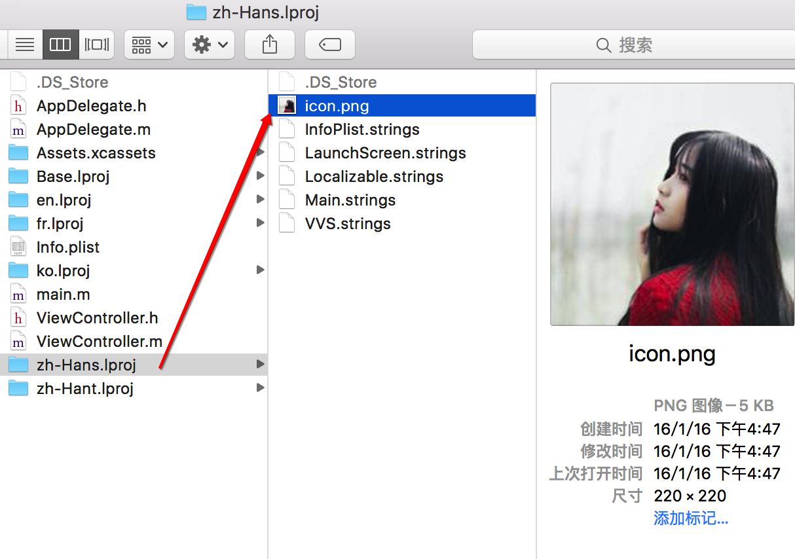Open the gear action menu
The height and width of the screenshot is (559, 795).
coord(210,45)
